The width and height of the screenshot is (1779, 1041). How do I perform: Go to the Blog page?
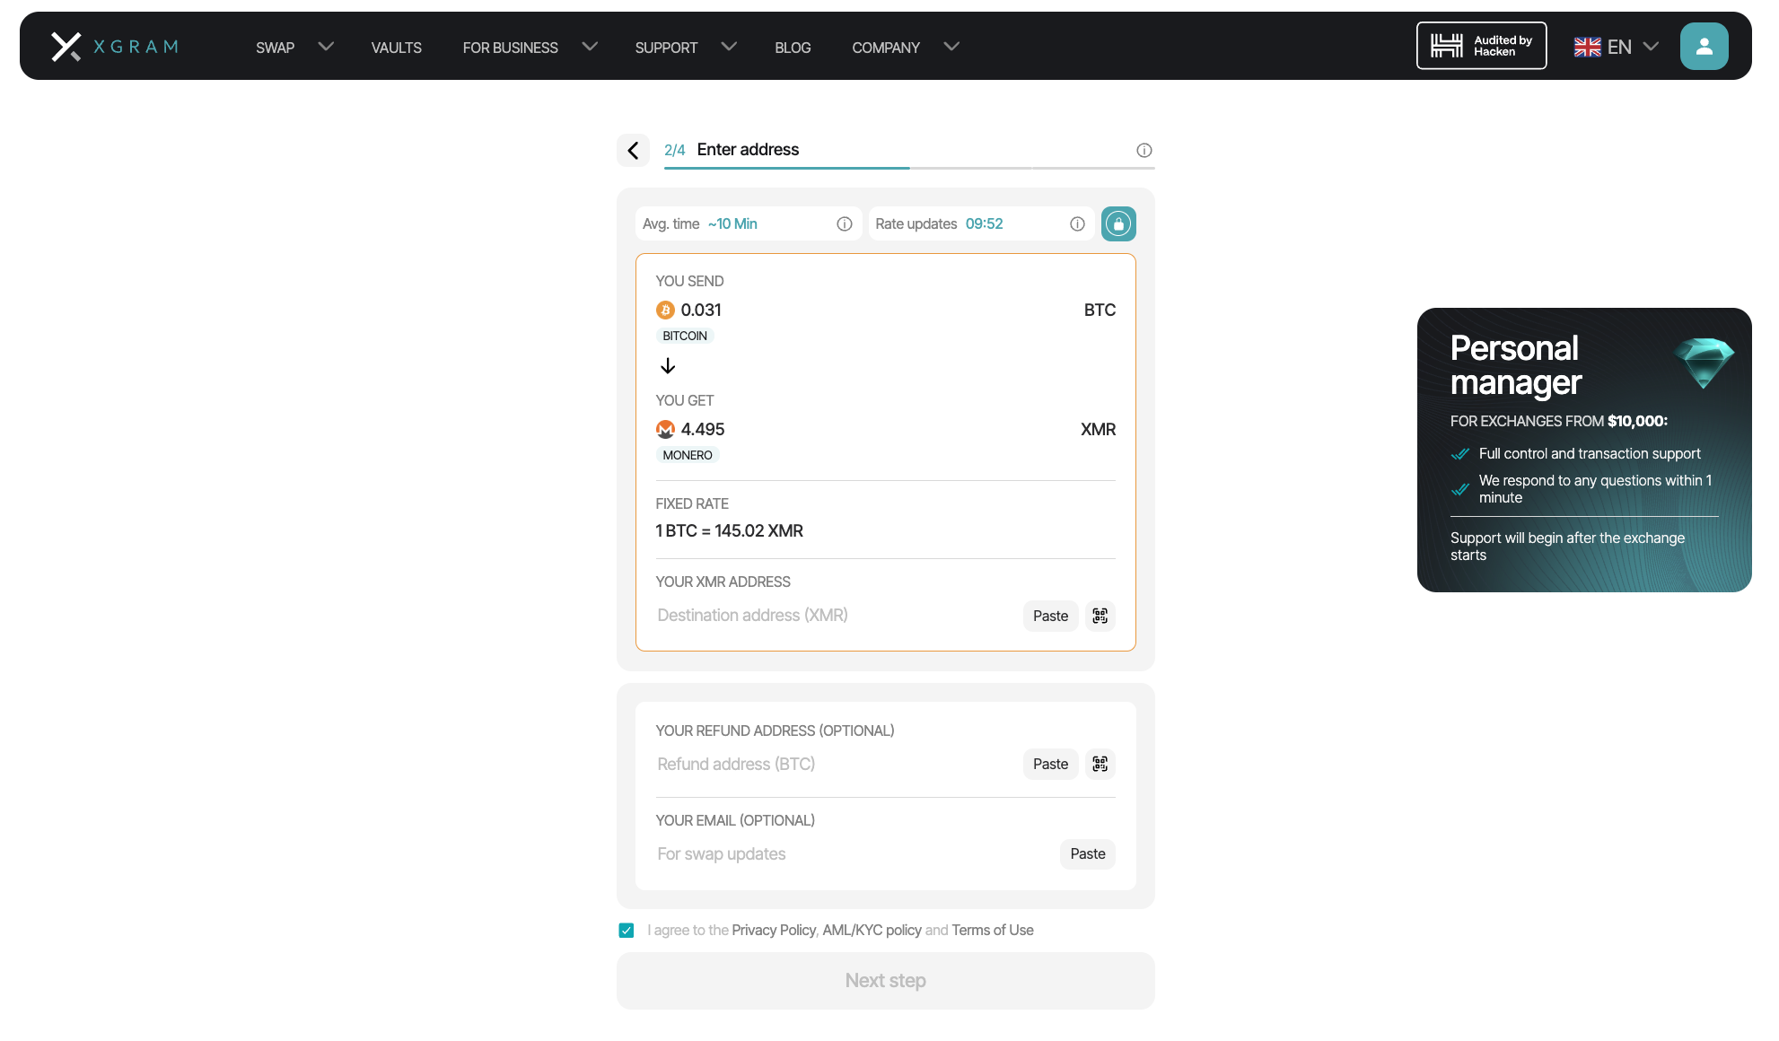click(793, 48)
